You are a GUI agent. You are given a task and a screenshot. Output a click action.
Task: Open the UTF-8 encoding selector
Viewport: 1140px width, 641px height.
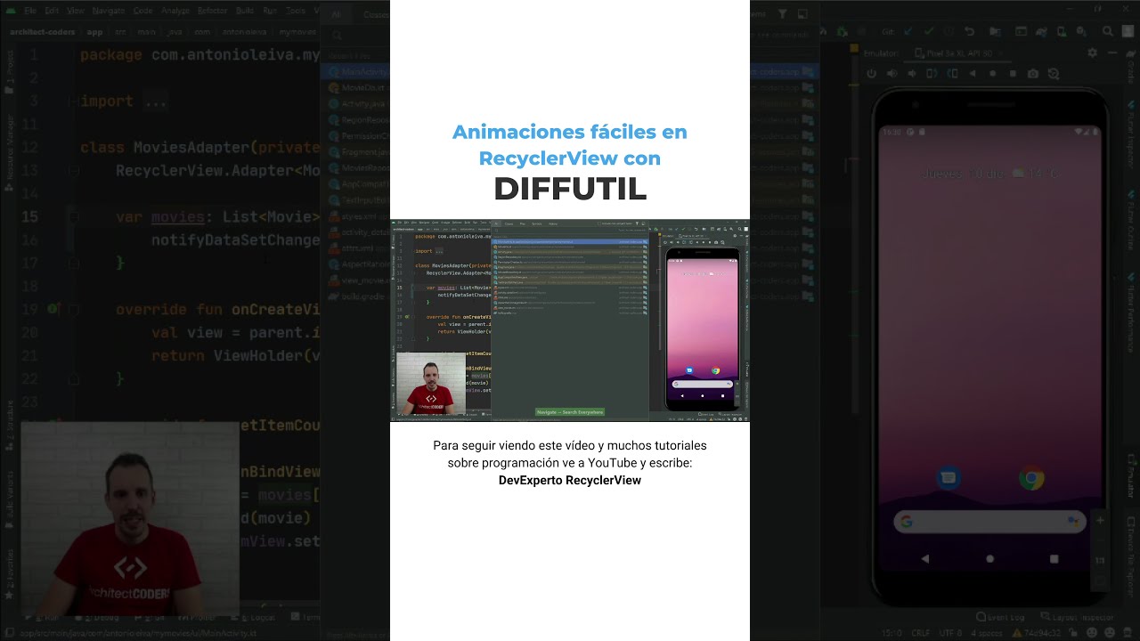tap(950, 633)
